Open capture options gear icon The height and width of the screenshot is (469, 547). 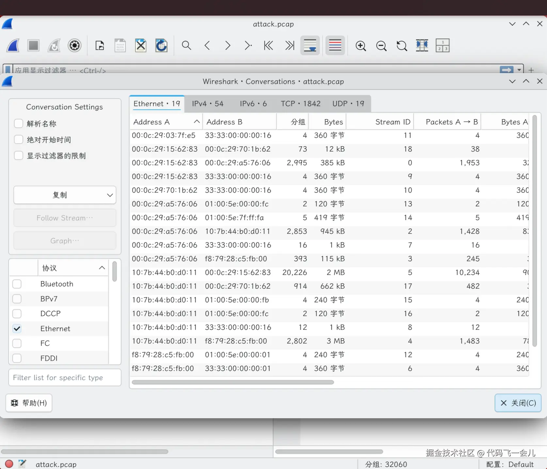(x=74, y=45)
